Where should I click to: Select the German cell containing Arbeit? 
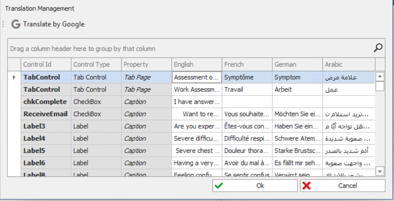pos(298,90)
